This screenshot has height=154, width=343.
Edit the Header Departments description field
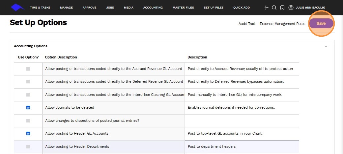tap(242, 146)
